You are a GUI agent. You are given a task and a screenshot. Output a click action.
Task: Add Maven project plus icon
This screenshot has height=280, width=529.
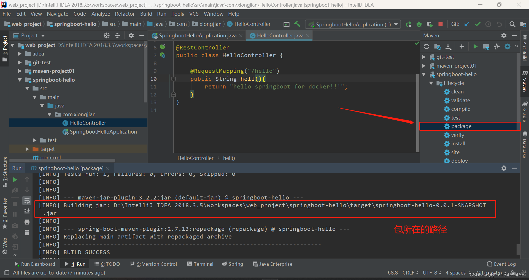462,47
